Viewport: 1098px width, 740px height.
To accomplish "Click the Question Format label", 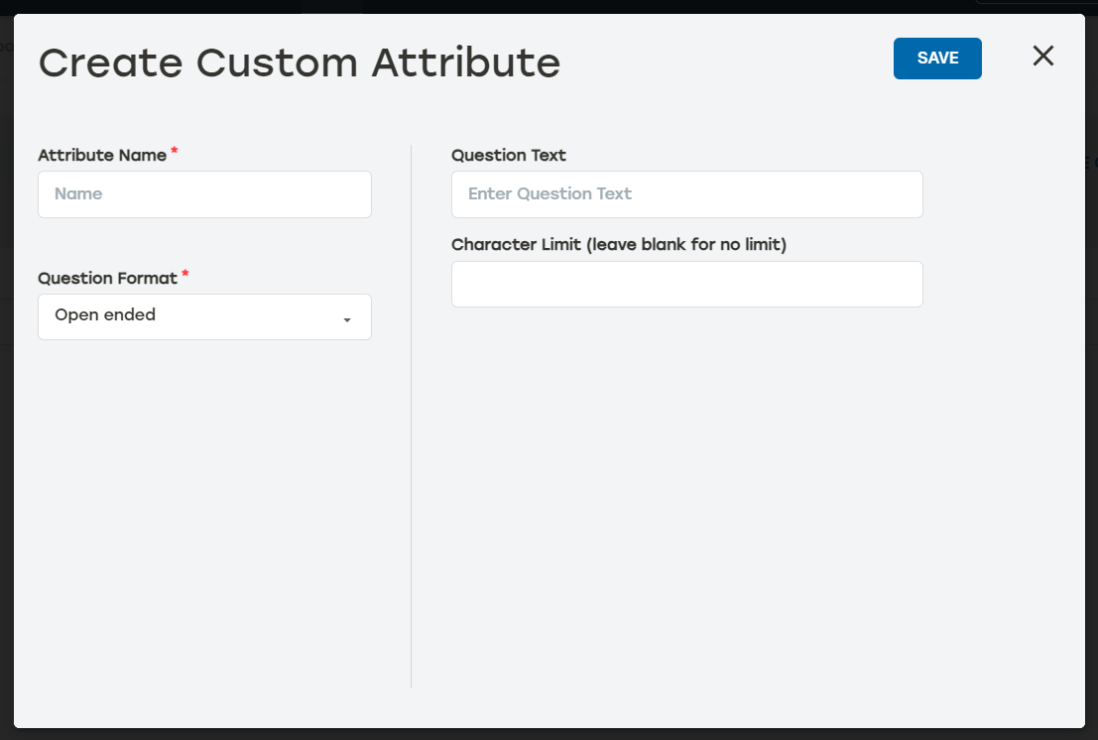I will pyautogui.click(x=106, y=278).
